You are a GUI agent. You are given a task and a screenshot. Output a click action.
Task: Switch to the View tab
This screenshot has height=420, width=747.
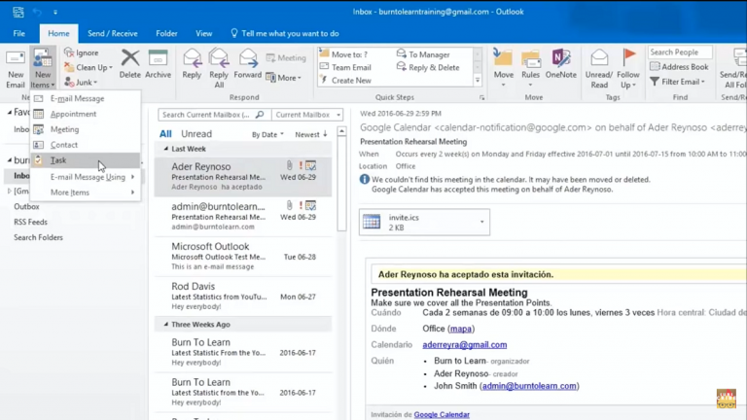coord(204,33)
